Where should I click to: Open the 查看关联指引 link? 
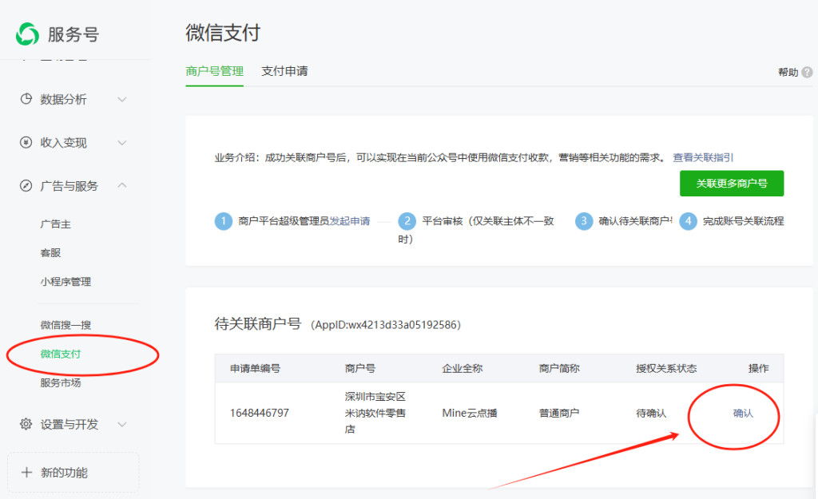(x=703, y=157)
